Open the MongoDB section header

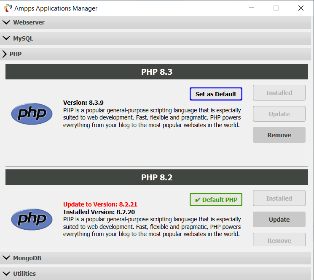tap(156, 258)
